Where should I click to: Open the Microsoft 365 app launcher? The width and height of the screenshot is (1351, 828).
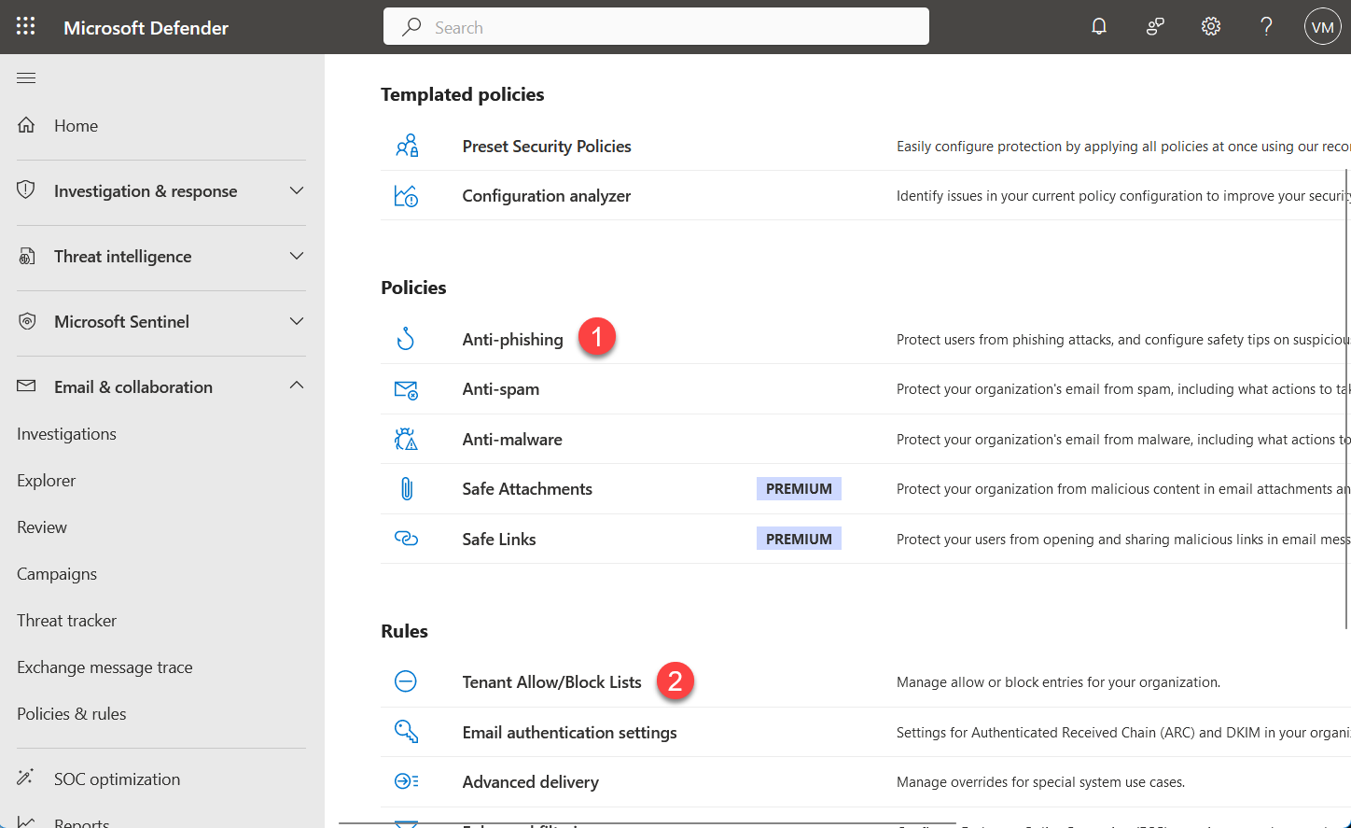coord(25,25)
